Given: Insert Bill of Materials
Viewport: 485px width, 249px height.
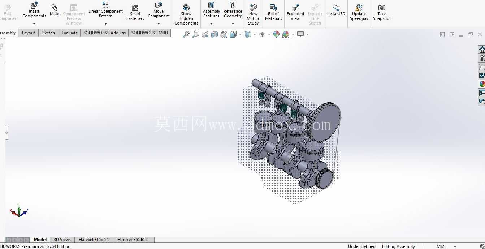Looking at the screenshot, I should [273, 12].
